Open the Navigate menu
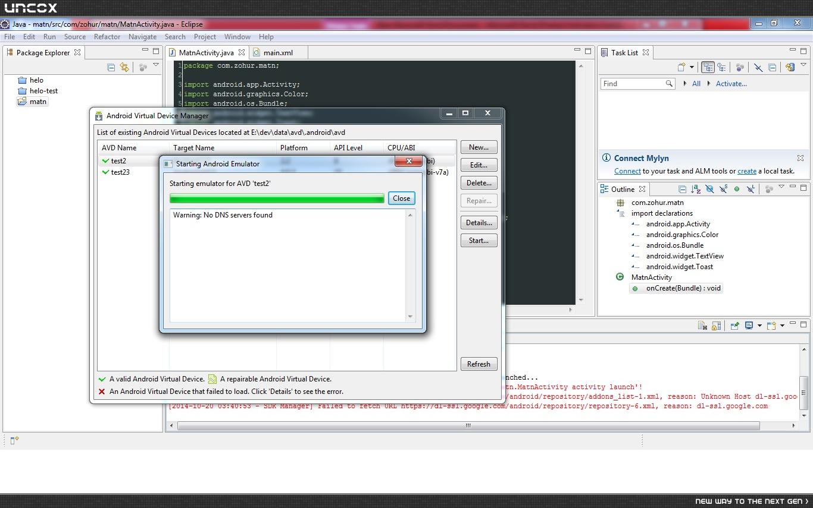Viewport: 813px width, 508px height. point(142,37)
